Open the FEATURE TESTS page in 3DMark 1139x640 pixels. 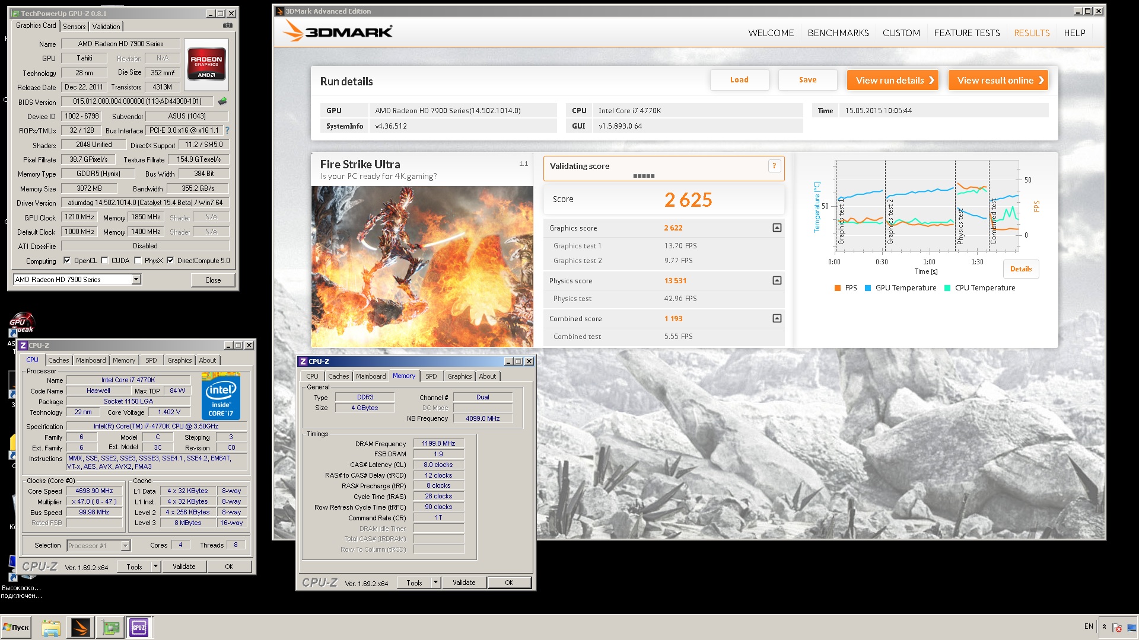[x=966, y=33]
